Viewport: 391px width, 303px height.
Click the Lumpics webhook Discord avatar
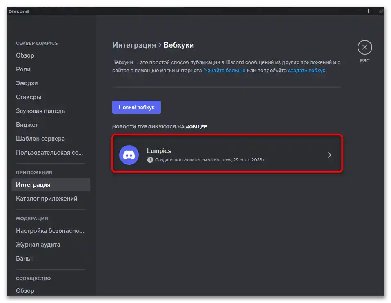129,155
